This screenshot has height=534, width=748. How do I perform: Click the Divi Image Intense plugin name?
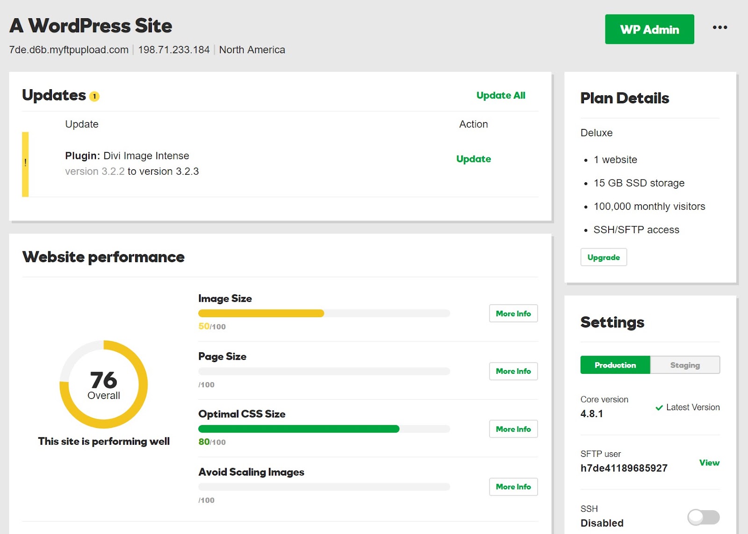[x=146, y=156]
